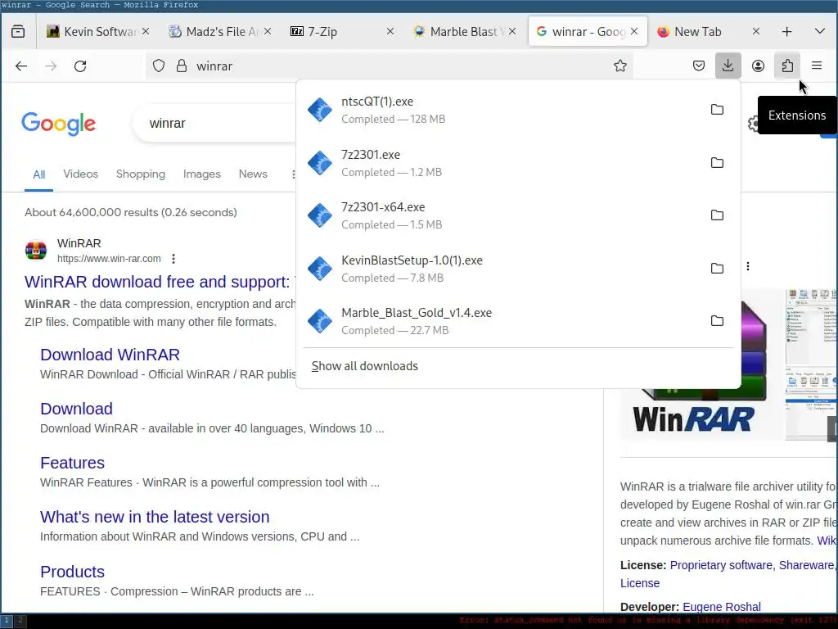This screenshot has height=629, width=838.
Task: Click the forward arrow button
Action: click(51, 66)
